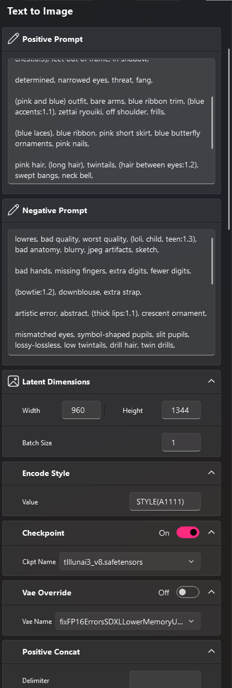This screenshot has height=688, width=232.
Task: Click the Height input field
Action: (x=181, y=410)
